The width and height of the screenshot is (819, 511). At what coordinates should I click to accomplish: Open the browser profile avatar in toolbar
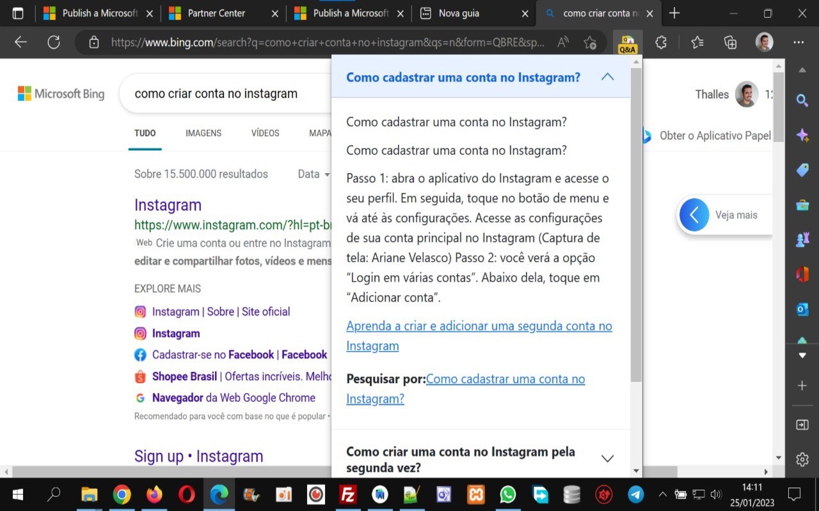[x=764, y=42]
